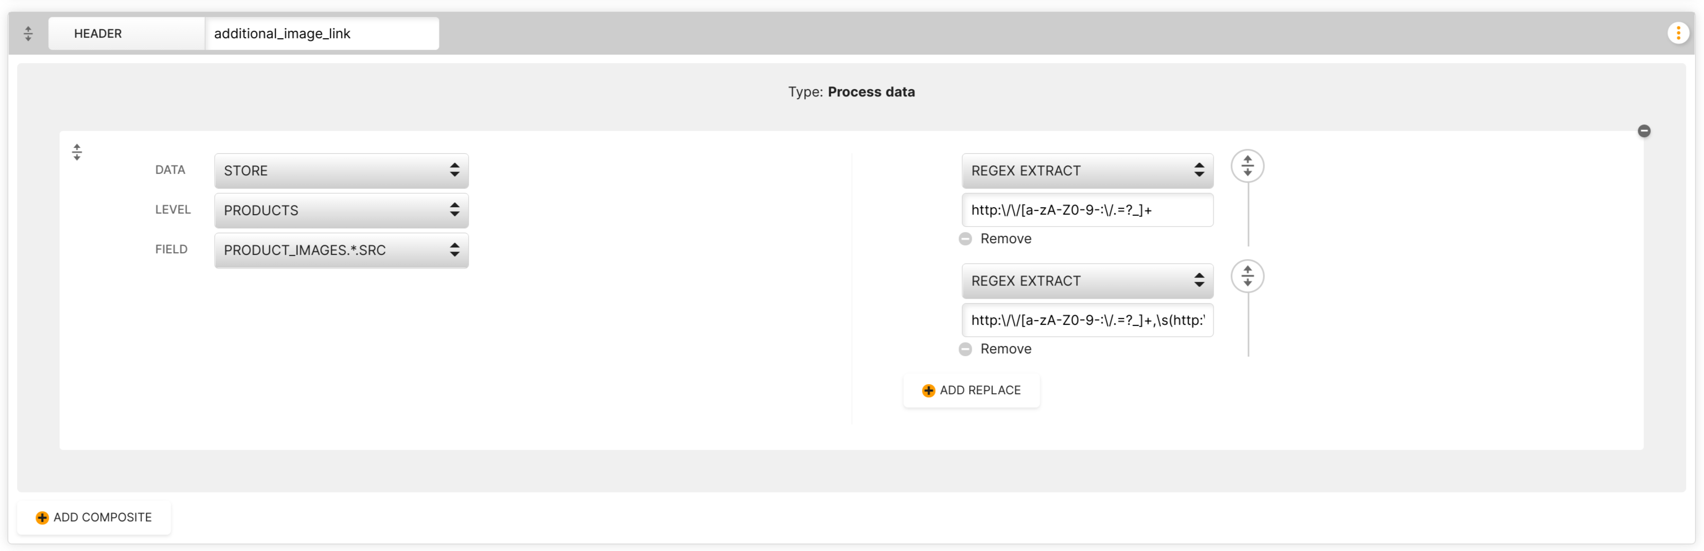Viewport: 1704px width, 551px height.
Task: Click the first Remove link text
Action: coord(1005,239)
